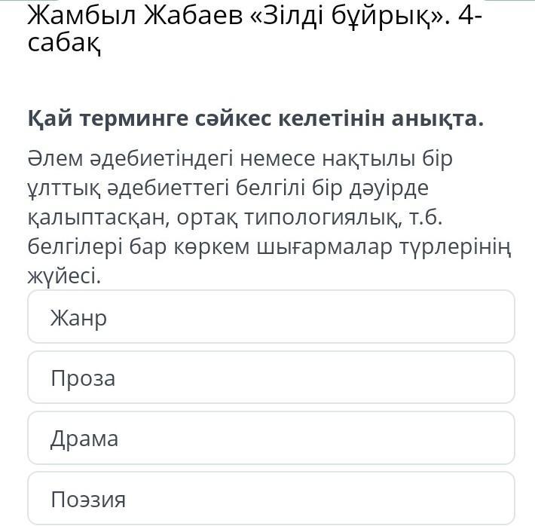Click the final word жүйесі in the description
Viewport: 535px width, 526px height.
pyautogui.click(x=63, y=277)
